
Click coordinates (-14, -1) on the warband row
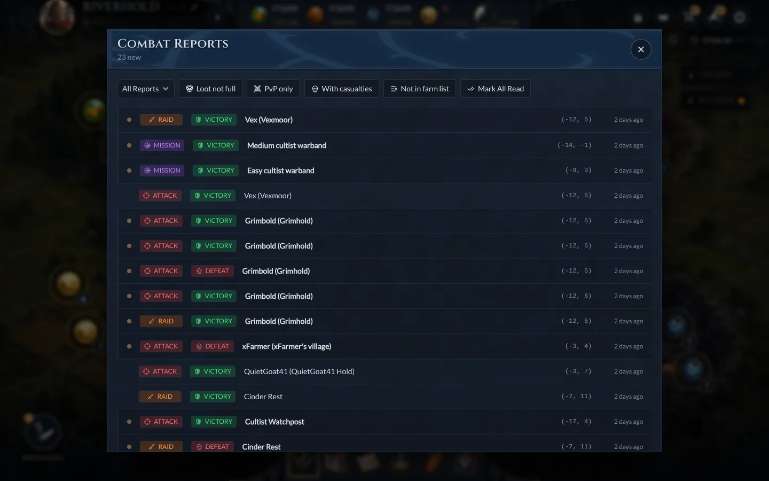(574, 145)
